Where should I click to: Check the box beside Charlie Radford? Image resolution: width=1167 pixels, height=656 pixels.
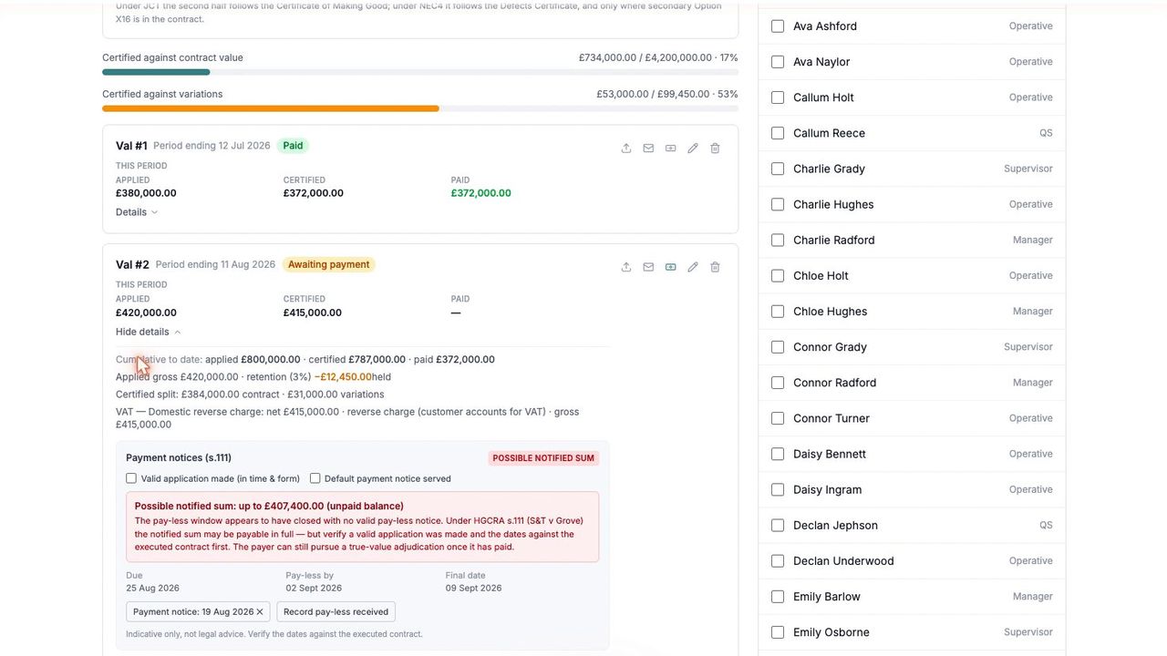[x=778, y=241]
